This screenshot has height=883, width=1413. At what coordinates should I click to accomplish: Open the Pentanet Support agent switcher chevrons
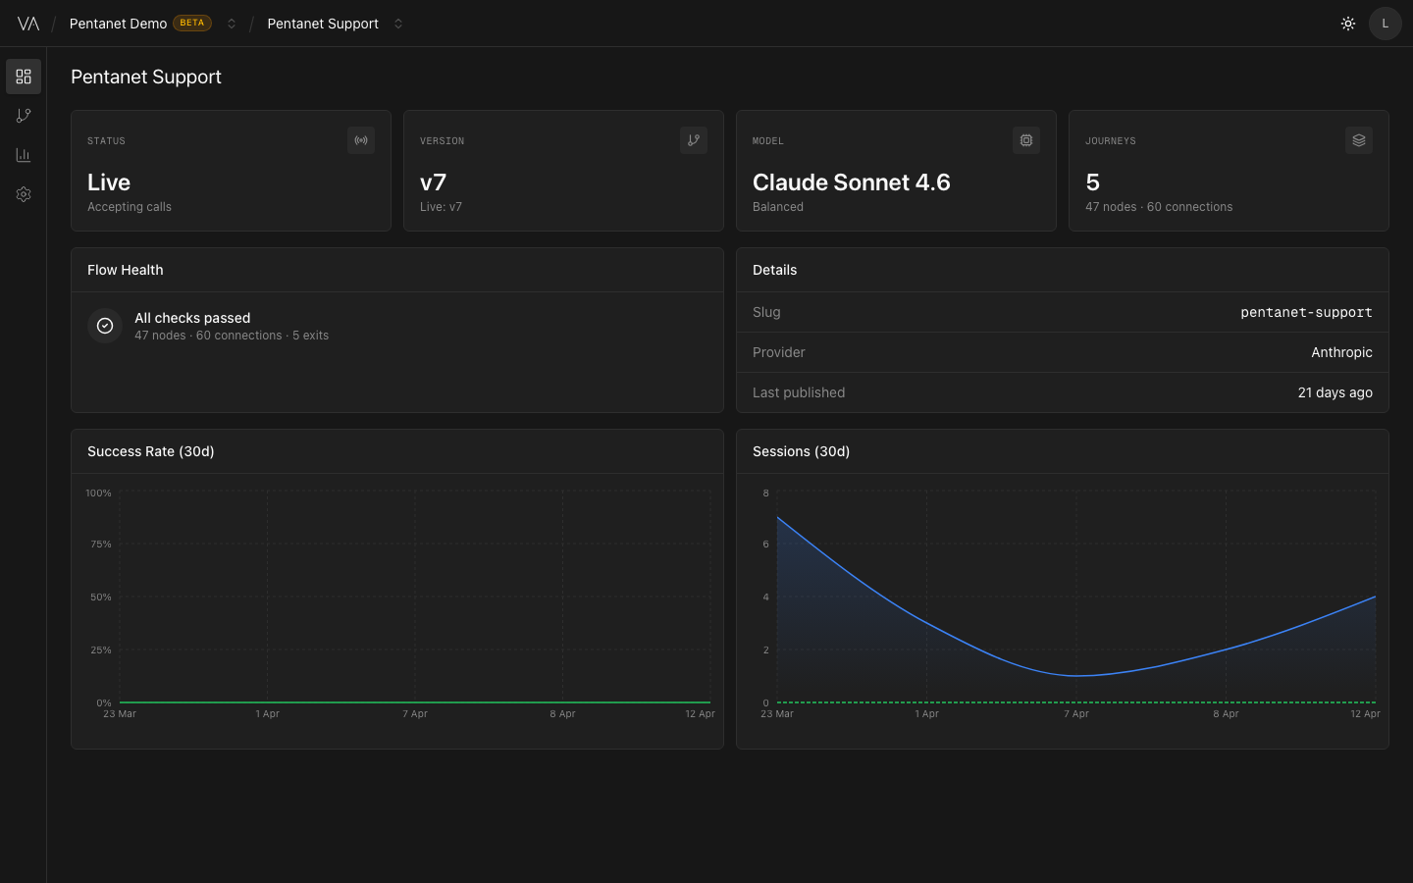(x=398, y=23)
